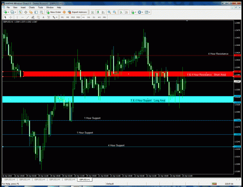Open the File menu
243x187 pixels.
click(8, 7)
